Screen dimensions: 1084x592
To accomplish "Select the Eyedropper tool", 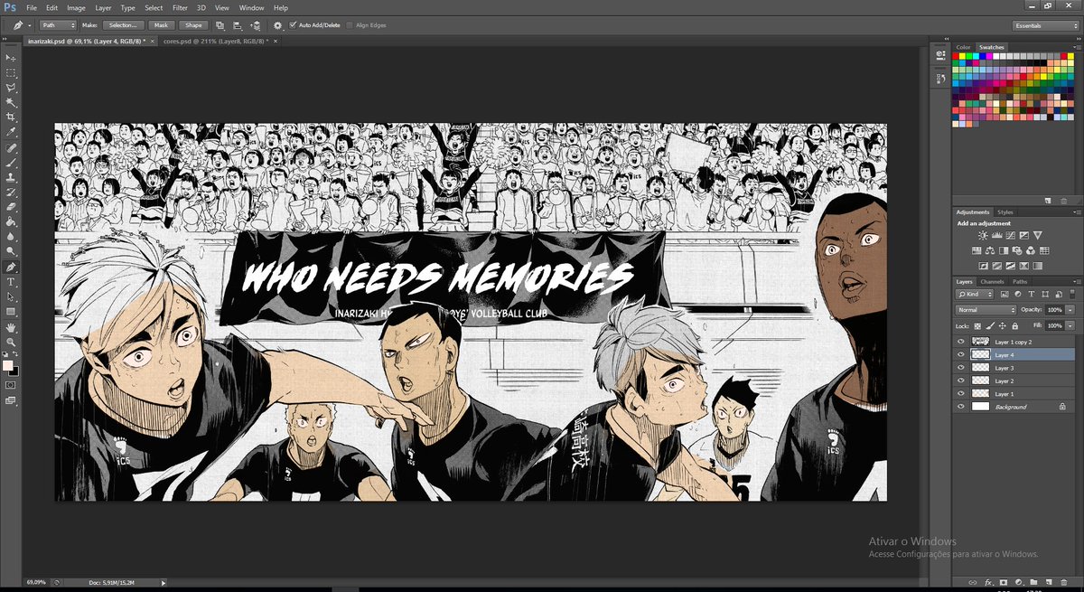I will click(x=11, y=132).
